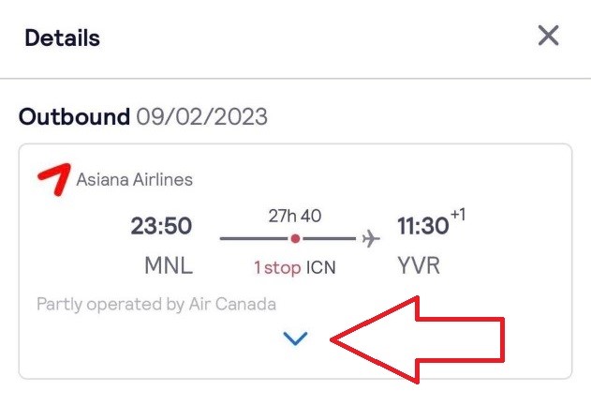Viewport: 591px width, 406px height.
Task: Select the Asiana Airlines carrier name
Action: tap(135, 180)
